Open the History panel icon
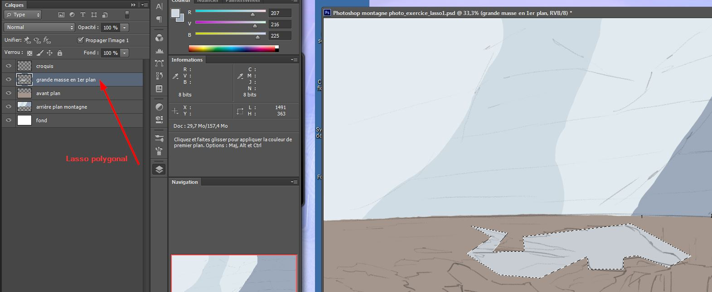 click(159, 76)
